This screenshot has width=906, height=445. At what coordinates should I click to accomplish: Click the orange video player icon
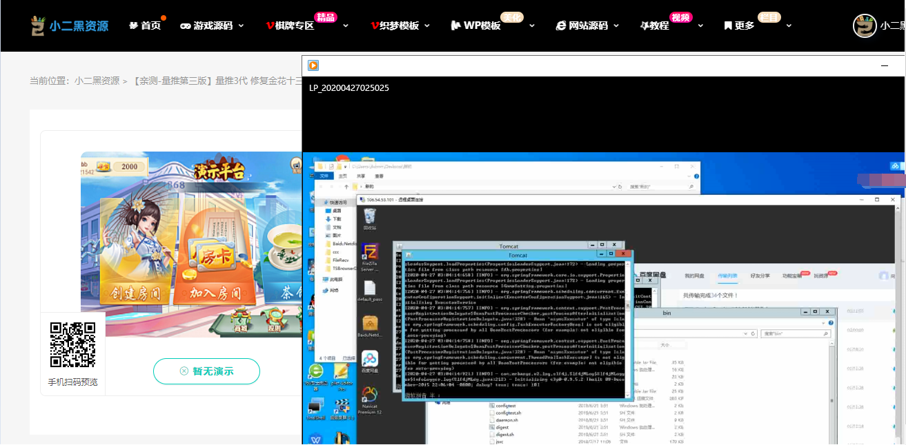[313, 65]
